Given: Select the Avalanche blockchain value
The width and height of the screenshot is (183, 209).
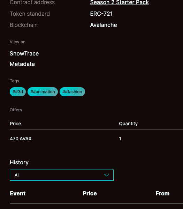Looking at the screenshot, I should point(104,25).
